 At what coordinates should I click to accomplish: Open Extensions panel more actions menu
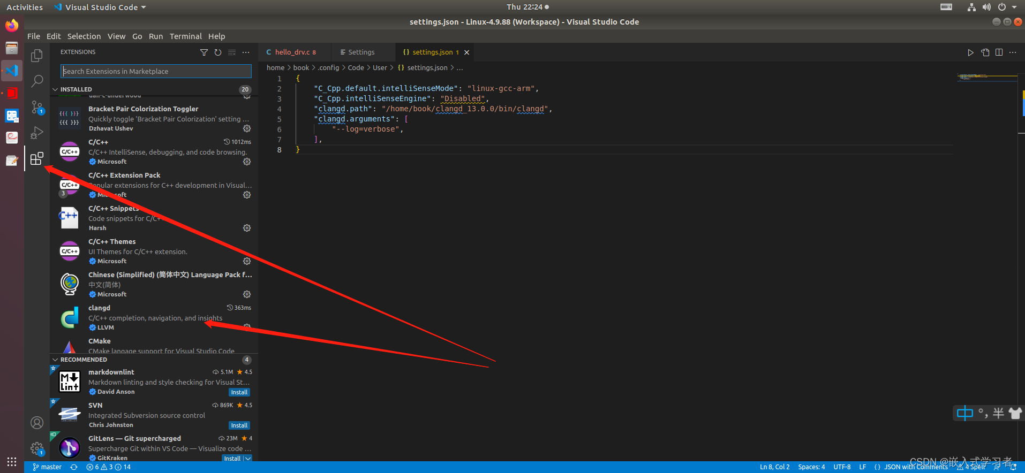(246, 52)
